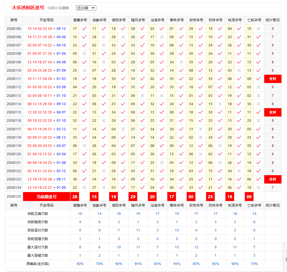Image resolution: width=287 pixels, height=272 pixels.
Task: Click 黎铁杀号 目前连对次数 value 15
Action: (177, 230)
